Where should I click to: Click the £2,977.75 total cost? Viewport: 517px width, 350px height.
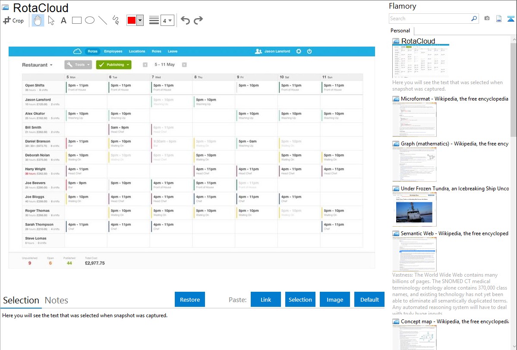click(x=95, y=263)
